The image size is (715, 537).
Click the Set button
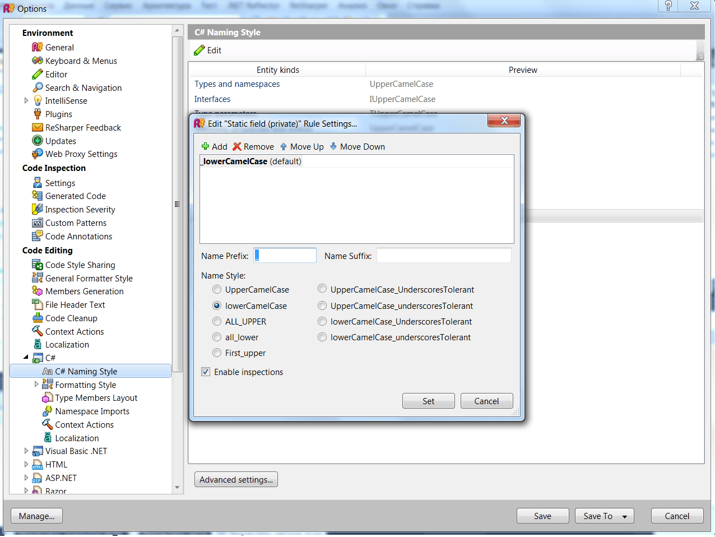(429, 401)
